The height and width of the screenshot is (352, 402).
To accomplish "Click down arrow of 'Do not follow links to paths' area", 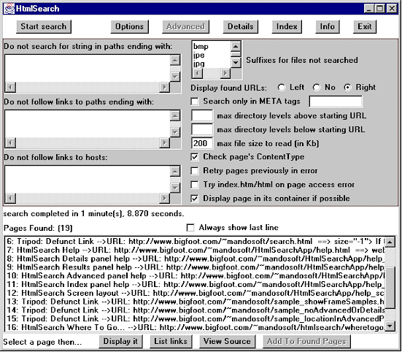I will [x=175, y=132].
